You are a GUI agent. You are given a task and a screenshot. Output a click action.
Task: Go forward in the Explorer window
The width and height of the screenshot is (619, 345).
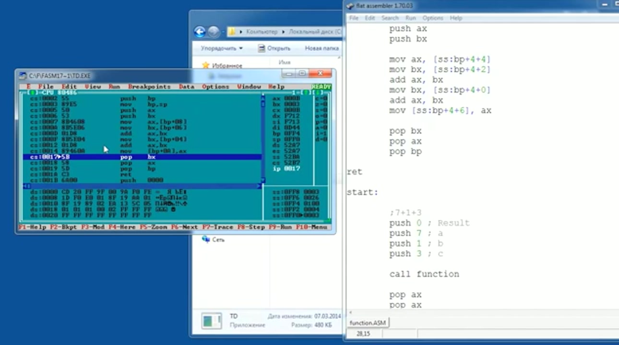(214, 32)
